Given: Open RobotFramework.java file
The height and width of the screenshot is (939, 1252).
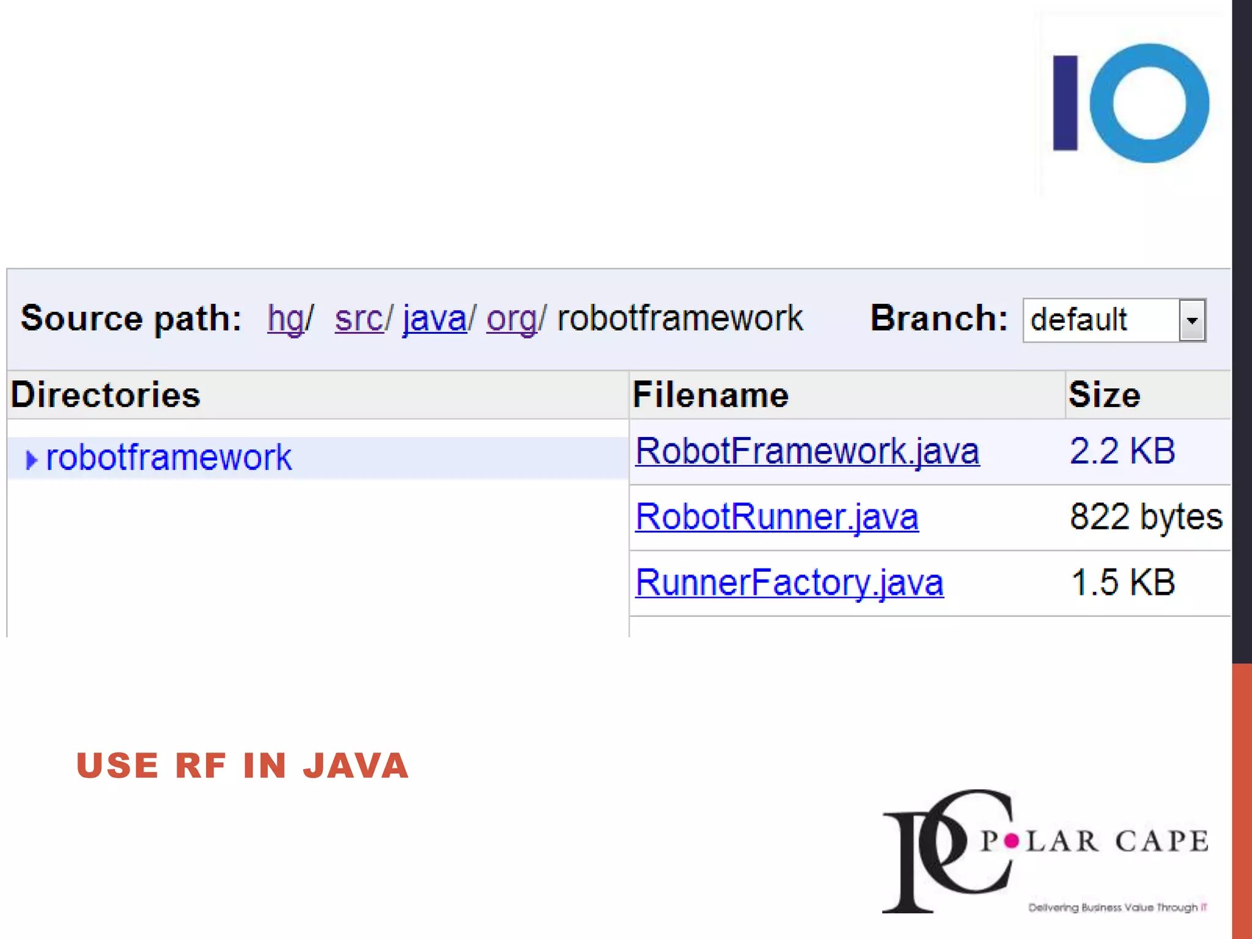Looking at the screenshot, I should click(x=807, y=452).
